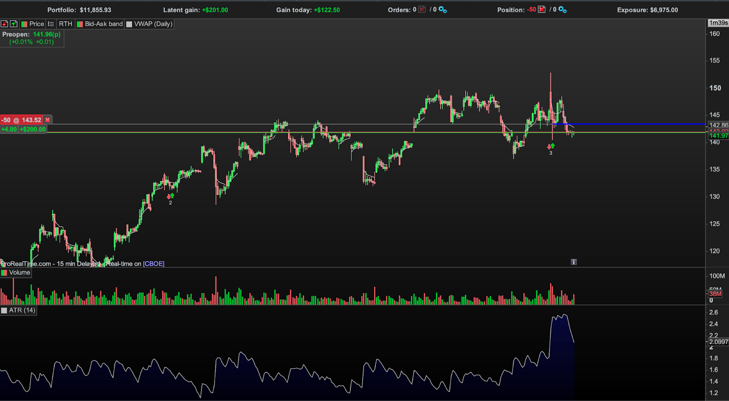
Task: Toggle the Bid-Ask band indicator
Action: tap(100, 24)
